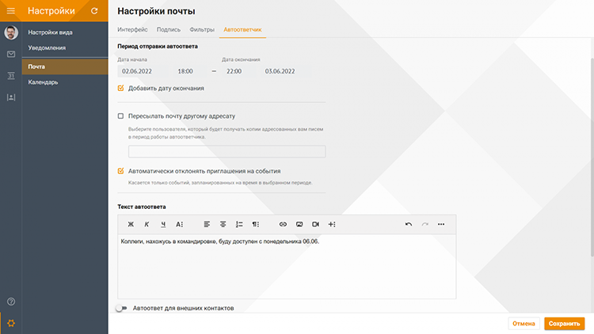Open the mail envelope icon in the sidebar

[11, 54]
